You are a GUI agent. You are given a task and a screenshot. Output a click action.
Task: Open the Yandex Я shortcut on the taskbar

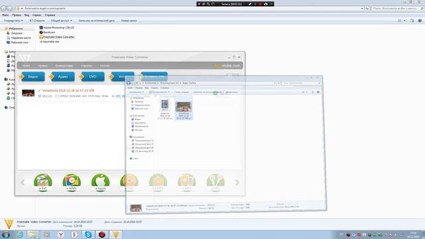click(x=74, y=234)
